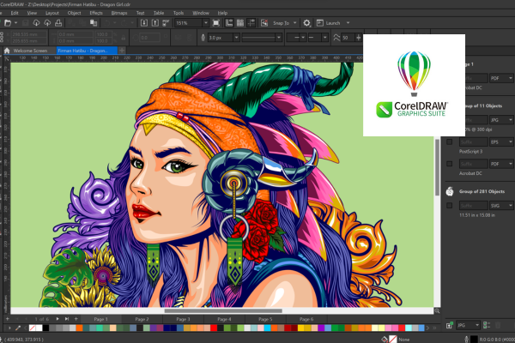Open the Layout menu

pos(52,13)
